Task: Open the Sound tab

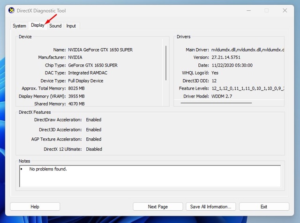Action: (55, 26)
